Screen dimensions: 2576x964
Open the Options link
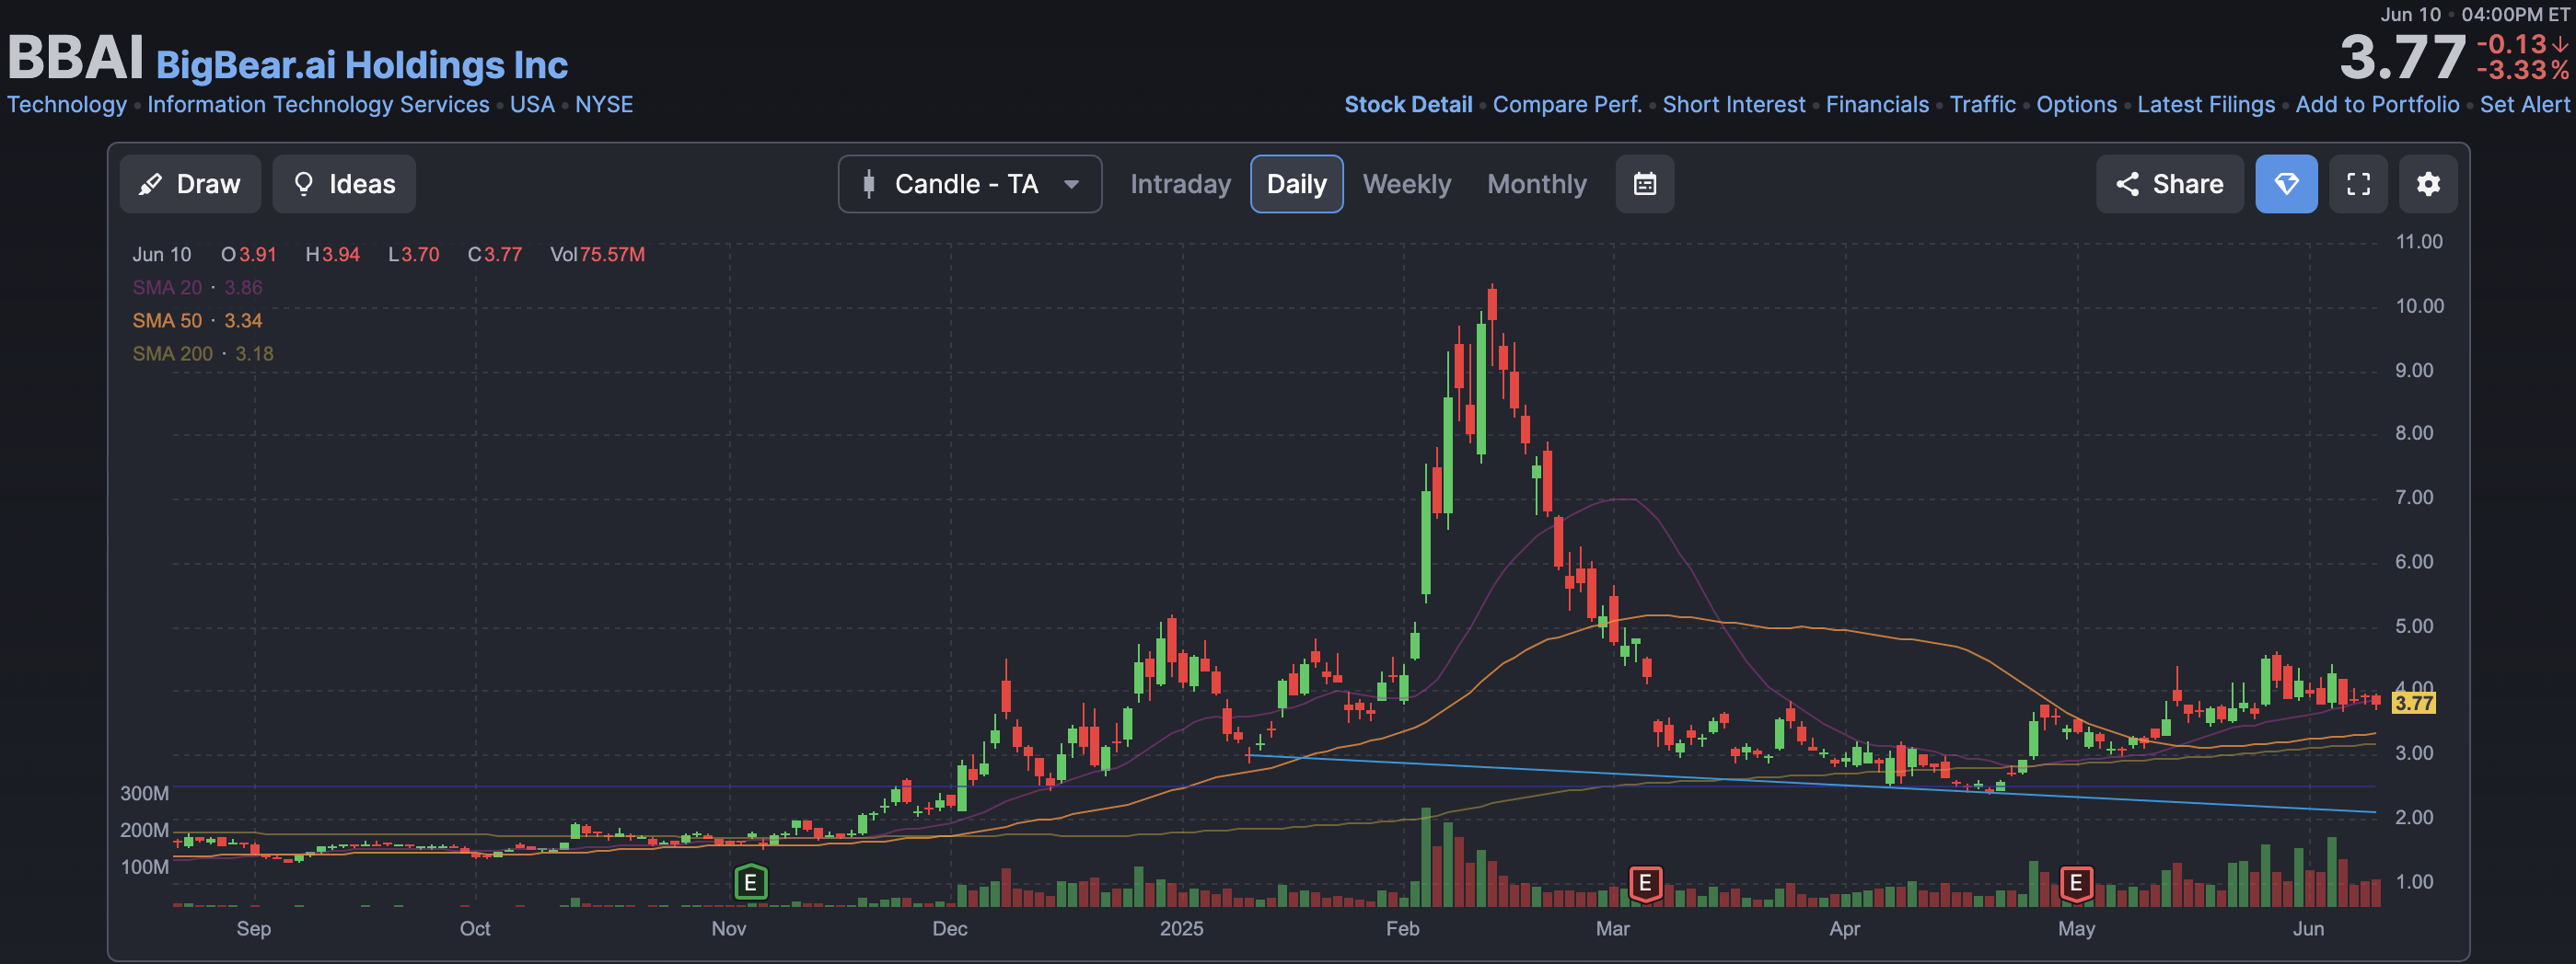[x=2076, y=105]
